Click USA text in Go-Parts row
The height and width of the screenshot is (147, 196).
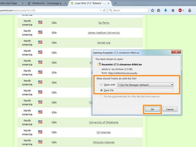54,23
